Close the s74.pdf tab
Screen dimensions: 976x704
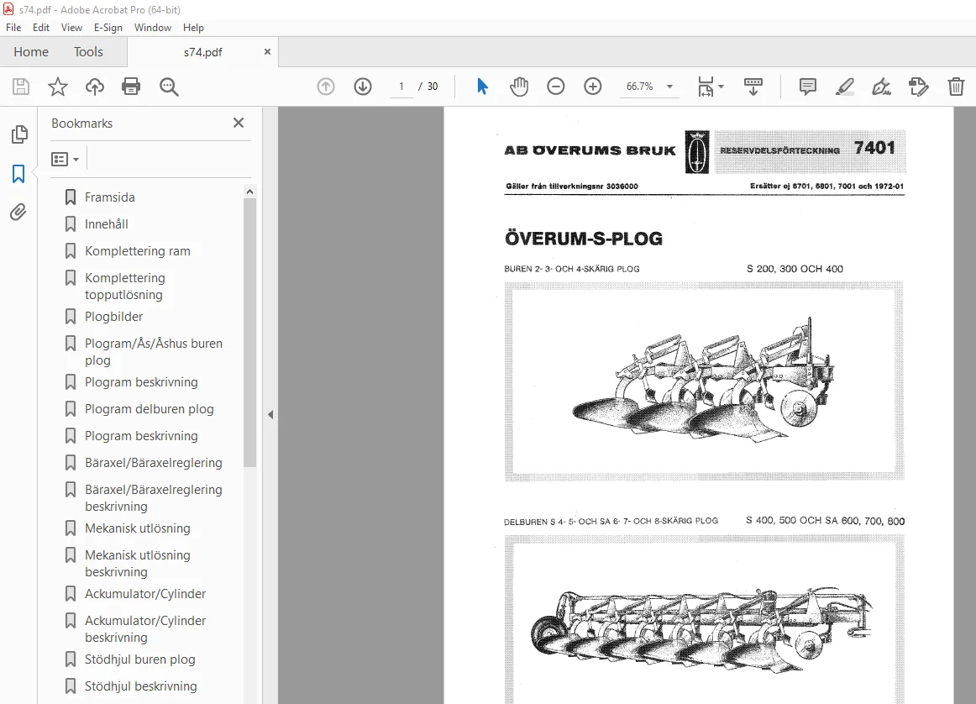tap(267, 51)
